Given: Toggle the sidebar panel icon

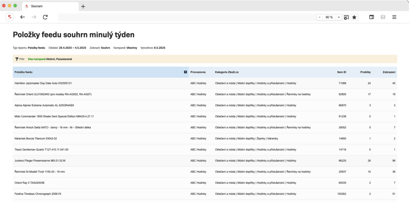Looking at the screenshot, I should (x=371, y=17).
